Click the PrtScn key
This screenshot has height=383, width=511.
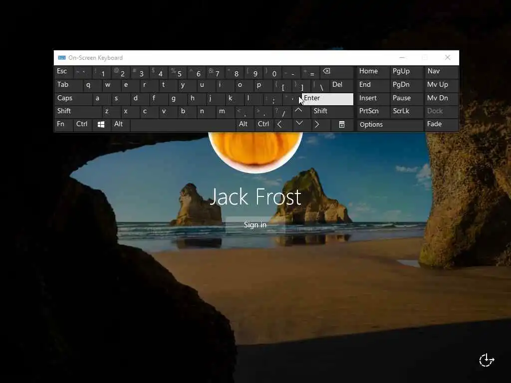click(373, 112)
